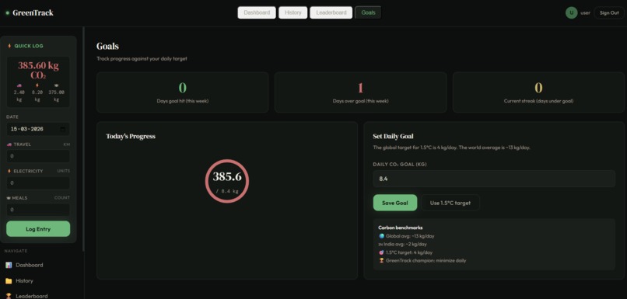
Task: Click the Daily CO₂ goal input field
Action: click(494, 179)
